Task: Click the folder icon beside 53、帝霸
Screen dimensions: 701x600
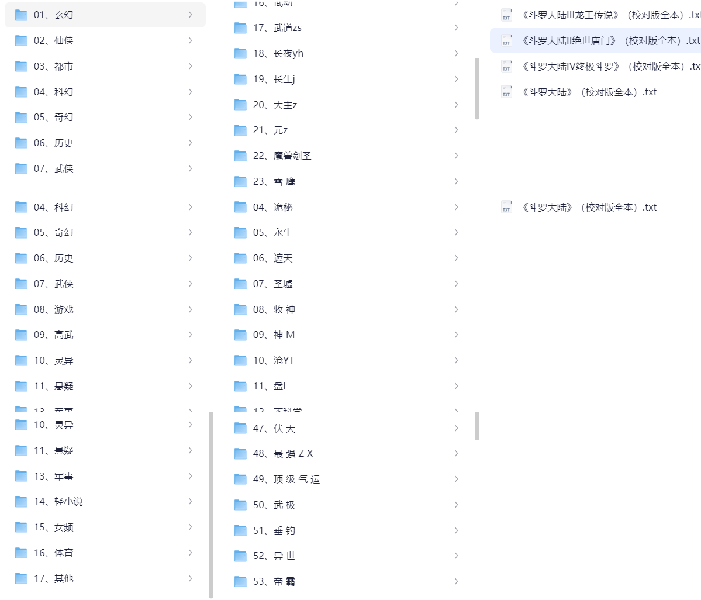Action: coord(240,582)
